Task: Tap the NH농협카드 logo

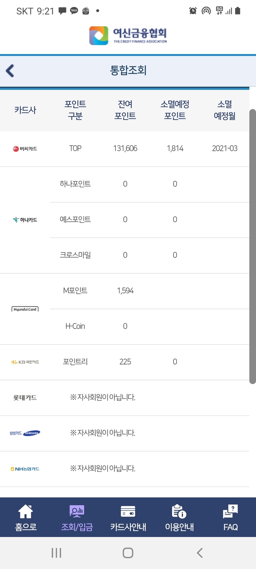Action: (x=25, y=469)
